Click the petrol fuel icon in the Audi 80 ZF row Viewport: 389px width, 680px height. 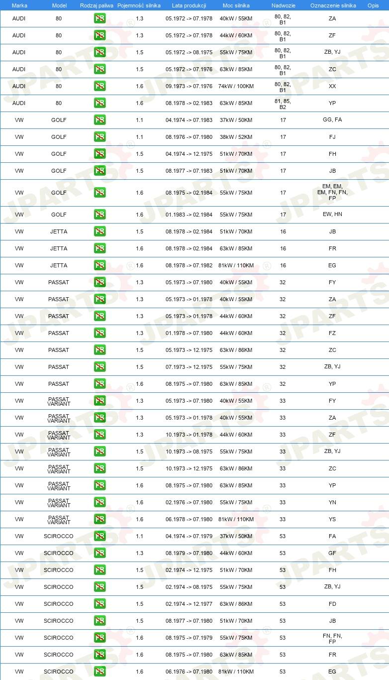coord(99,35)
